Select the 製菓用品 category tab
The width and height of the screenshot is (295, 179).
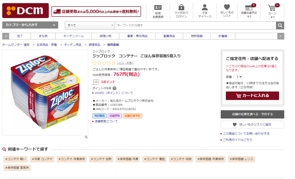pos(169,36)
